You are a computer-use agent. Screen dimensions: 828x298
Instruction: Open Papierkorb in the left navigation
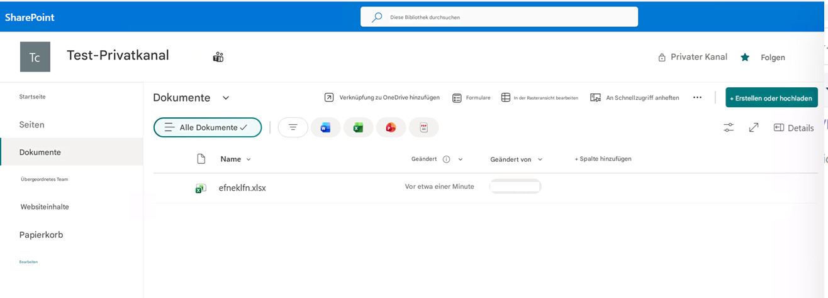pos(41,235)
